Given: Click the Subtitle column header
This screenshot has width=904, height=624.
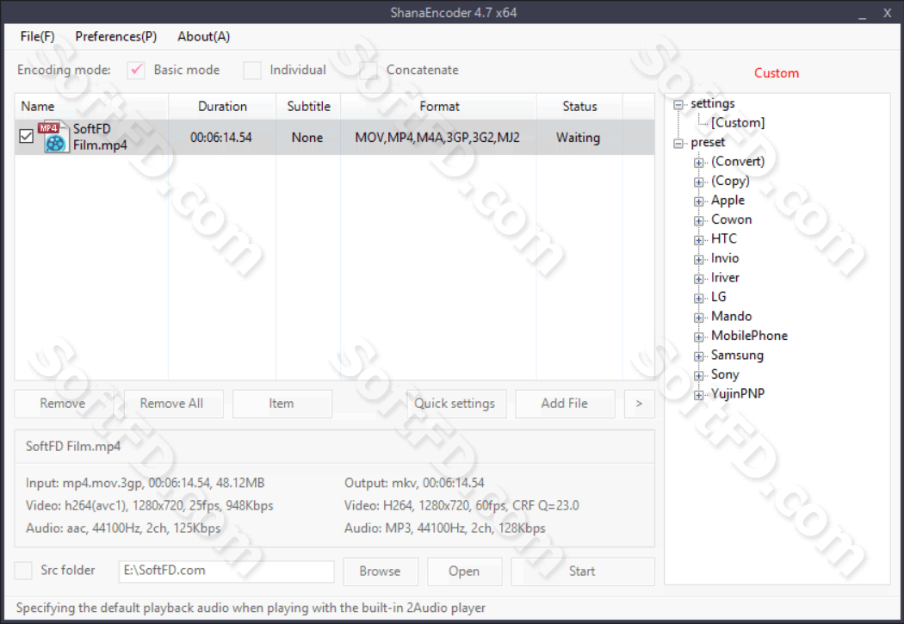Looking at the screenshot, I should [x=308, y=107].
